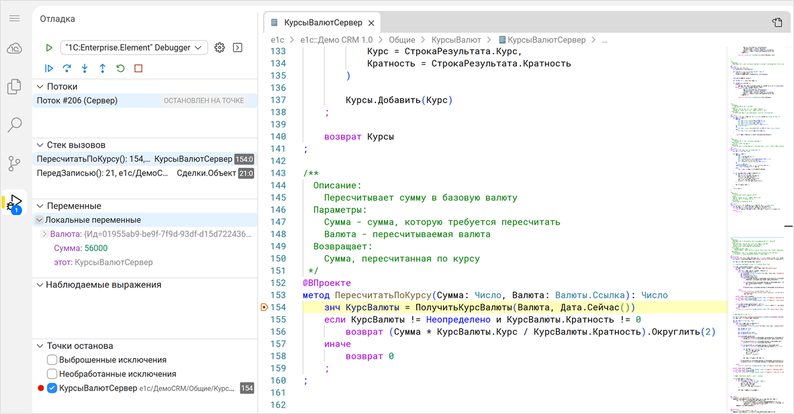
Task: Collapse Наблюдаемые выражения section
Action: pos(40,285)
